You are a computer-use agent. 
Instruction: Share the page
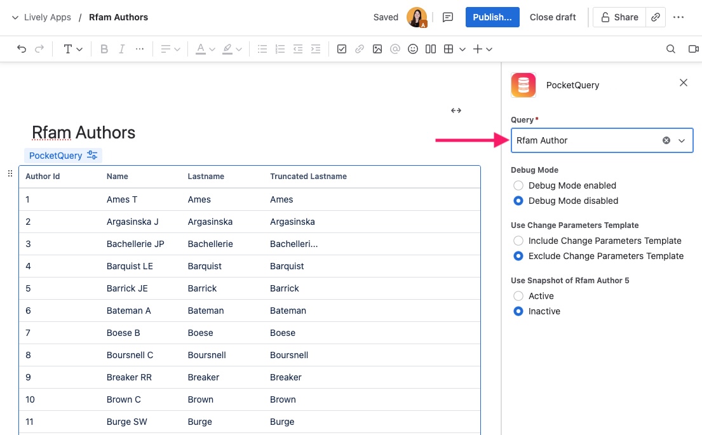(619, 17)
